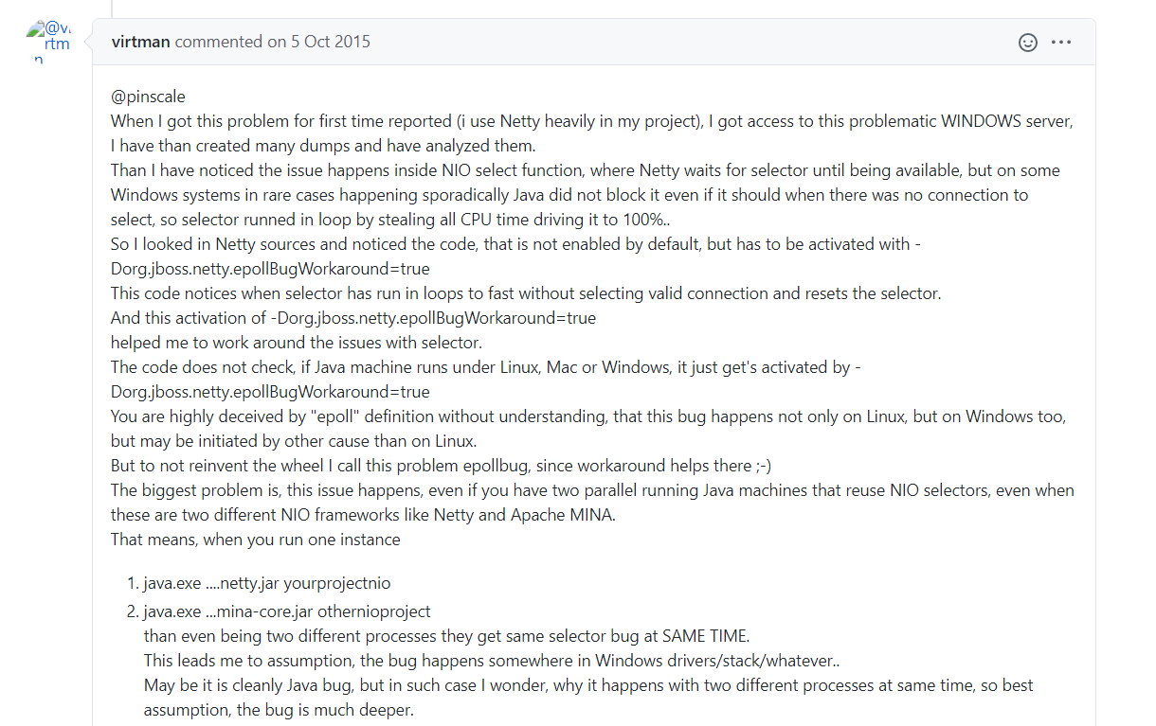1156x726 pixels.
Task: Click the first 'Dorg.jboss.netty.epollBugWorkaround=true' line
Action: click(270, 269)
